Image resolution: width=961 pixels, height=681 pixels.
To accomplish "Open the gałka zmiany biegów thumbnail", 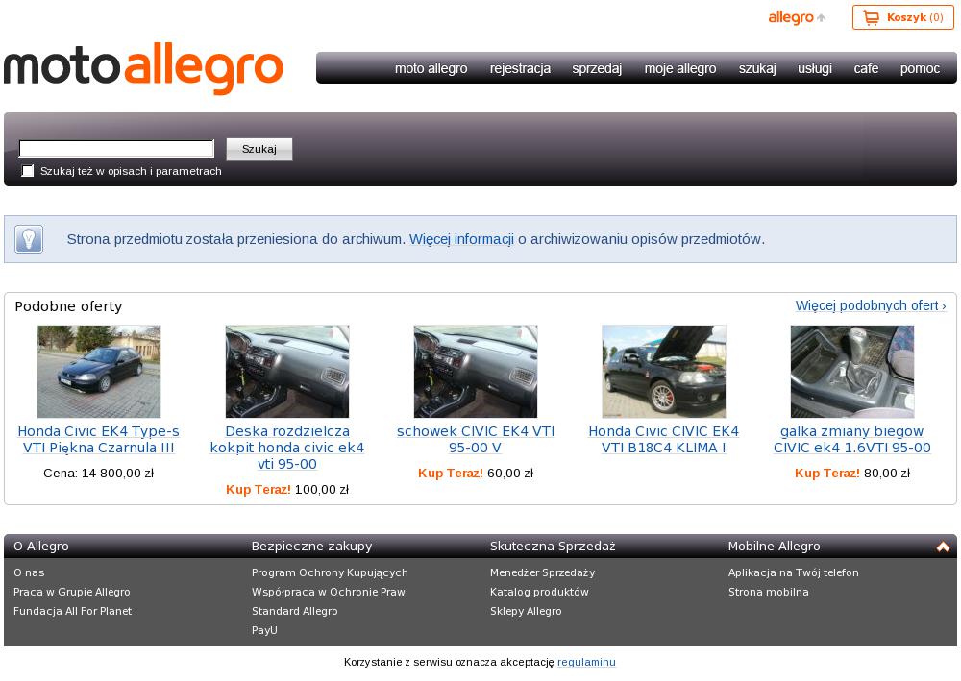I will pos(852,372).
